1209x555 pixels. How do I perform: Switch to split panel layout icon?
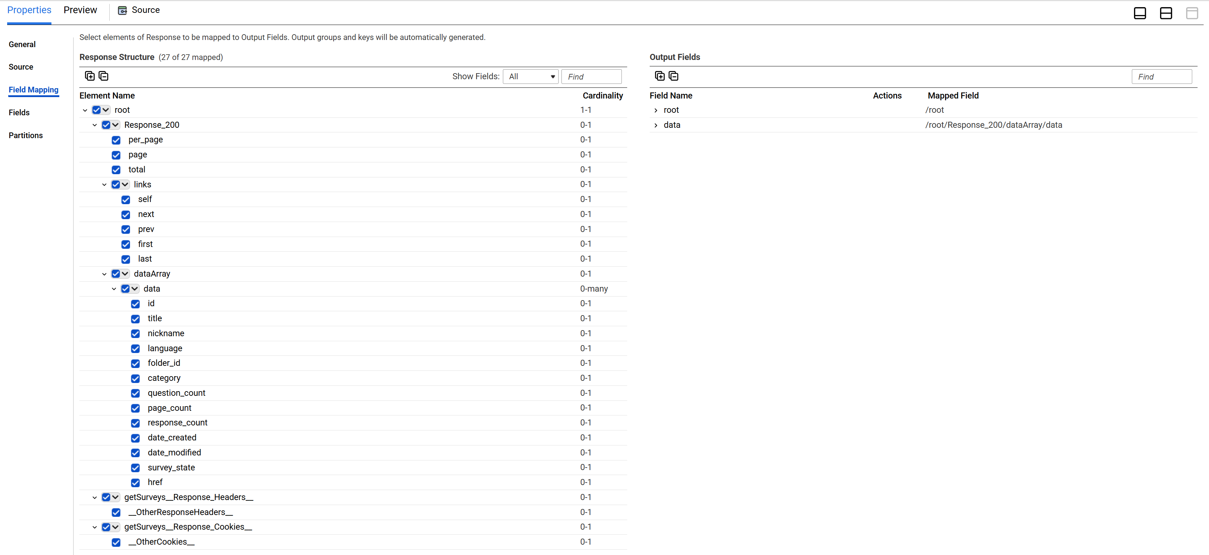(1166, 13)
